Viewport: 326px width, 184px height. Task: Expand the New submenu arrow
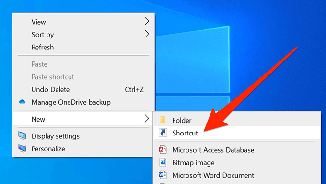tap(147, 119)
